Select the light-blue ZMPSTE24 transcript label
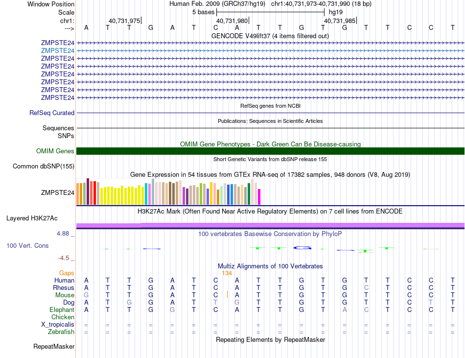465x358 pixels. 58,51
